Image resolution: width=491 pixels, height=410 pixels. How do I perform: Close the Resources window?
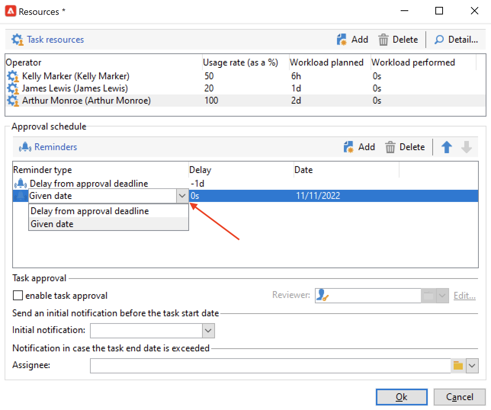tap(474, 11)
